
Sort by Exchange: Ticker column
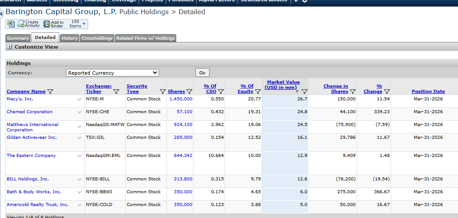pos(99,88)
